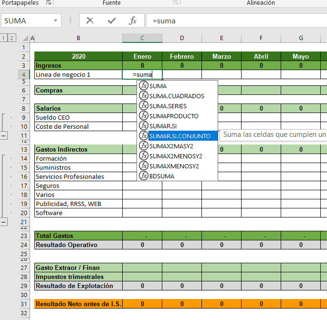This screenshot has height=320, width=327.
Task: Open the Insert Function fx dialog
Action: 133,21
